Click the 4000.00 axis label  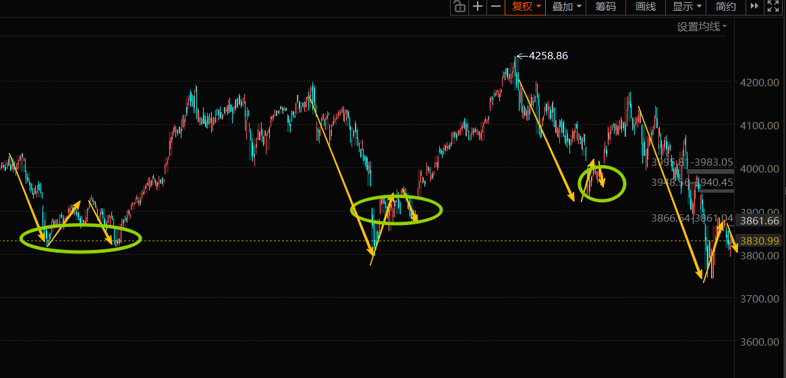758,168
